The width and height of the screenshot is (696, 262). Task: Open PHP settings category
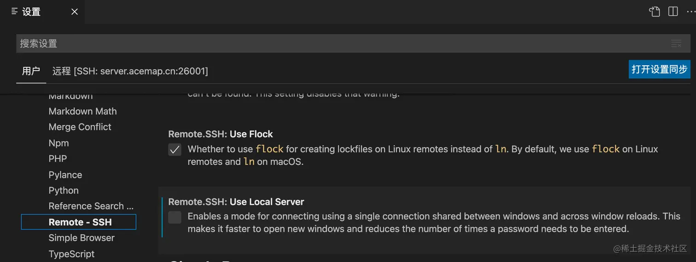[58, 159]
